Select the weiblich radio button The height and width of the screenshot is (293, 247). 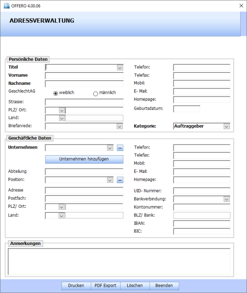click(56, 93)
